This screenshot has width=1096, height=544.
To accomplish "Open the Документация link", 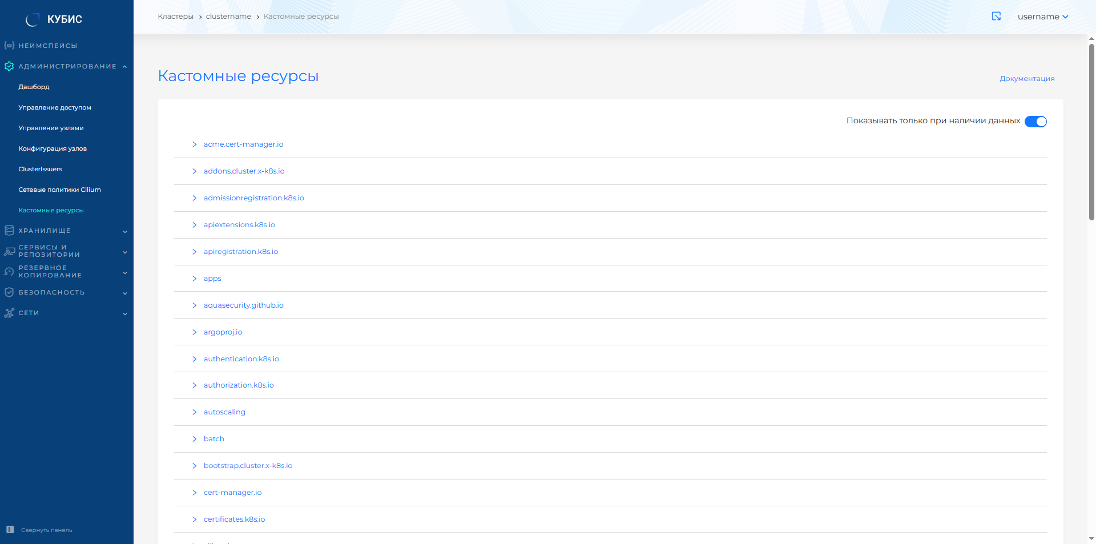I will point(1027,79).
